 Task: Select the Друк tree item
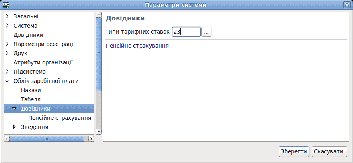pyautogui.click(x=21, y=53)
